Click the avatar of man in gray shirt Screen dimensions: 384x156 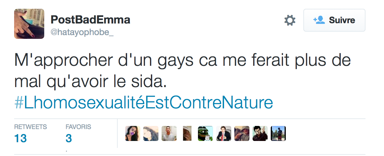169,133
